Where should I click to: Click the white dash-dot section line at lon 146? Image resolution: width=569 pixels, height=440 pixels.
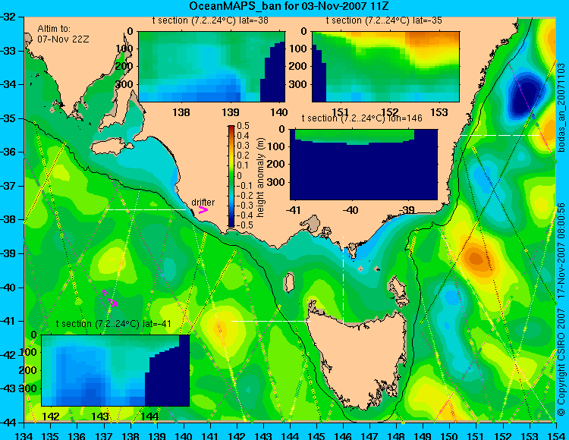click(x=343, y=280)
